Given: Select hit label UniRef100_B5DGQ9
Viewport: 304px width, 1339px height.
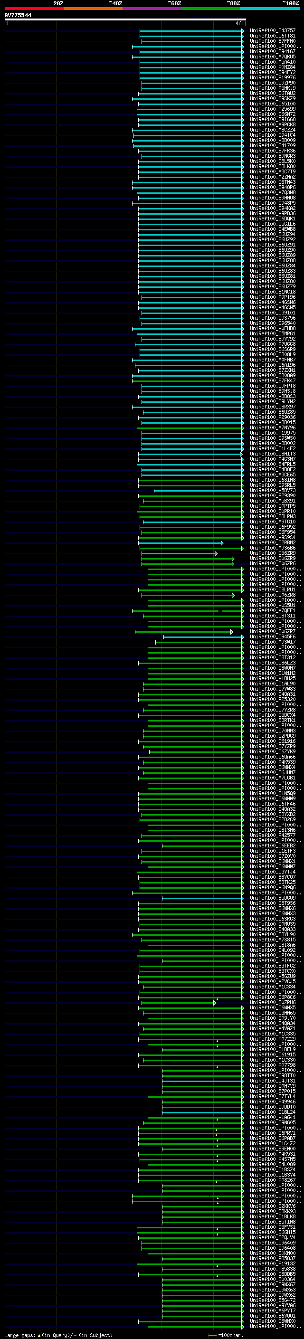Looking at the screenshot, I should pos(272,898).
